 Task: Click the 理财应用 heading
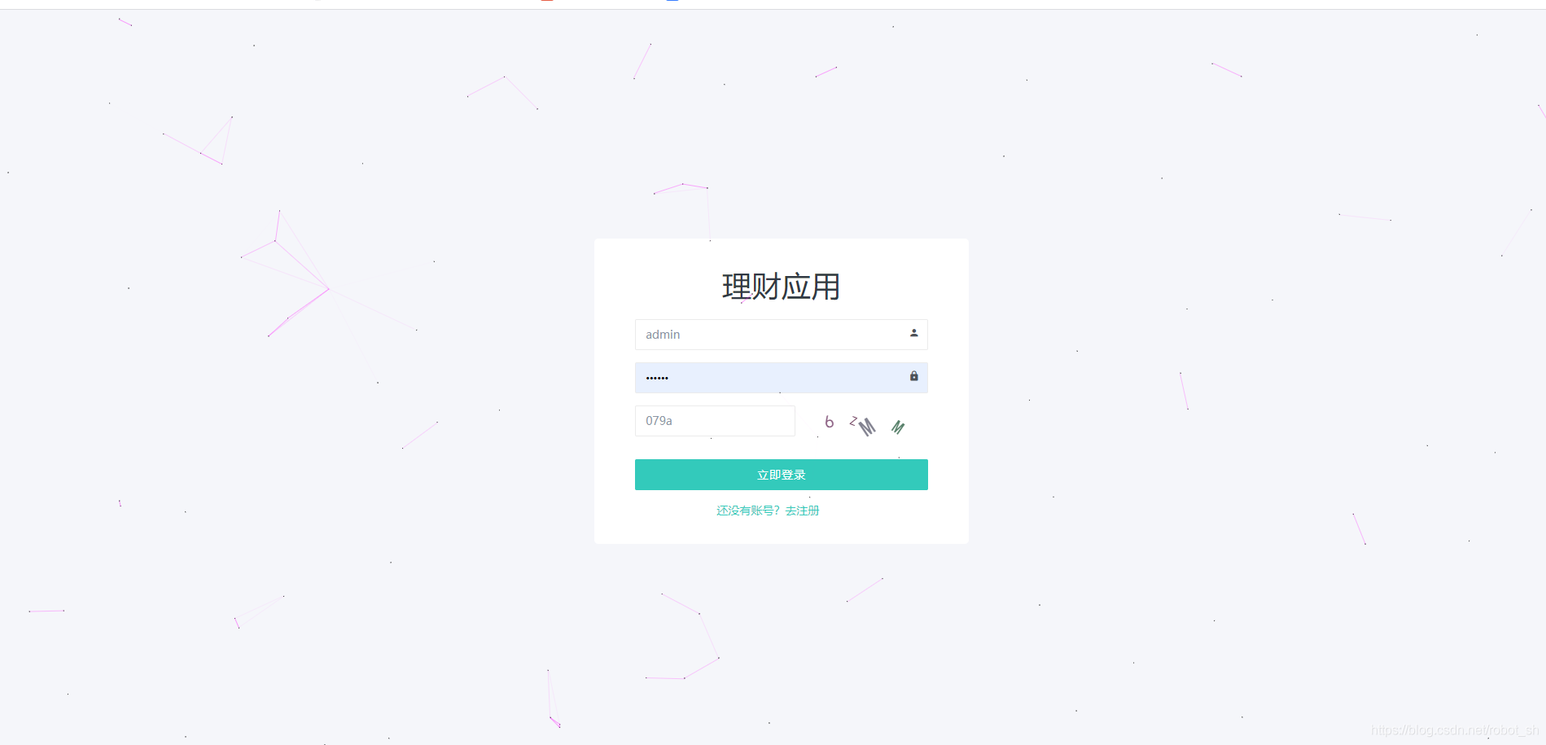pyautogui.click(x=781, y=287)
